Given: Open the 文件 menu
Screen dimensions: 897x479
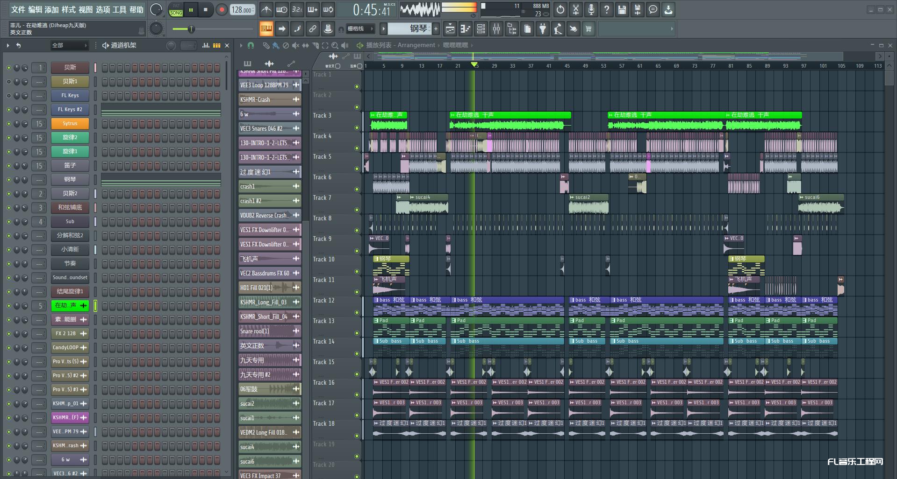Looking at the screenshot, I should 18,10.
